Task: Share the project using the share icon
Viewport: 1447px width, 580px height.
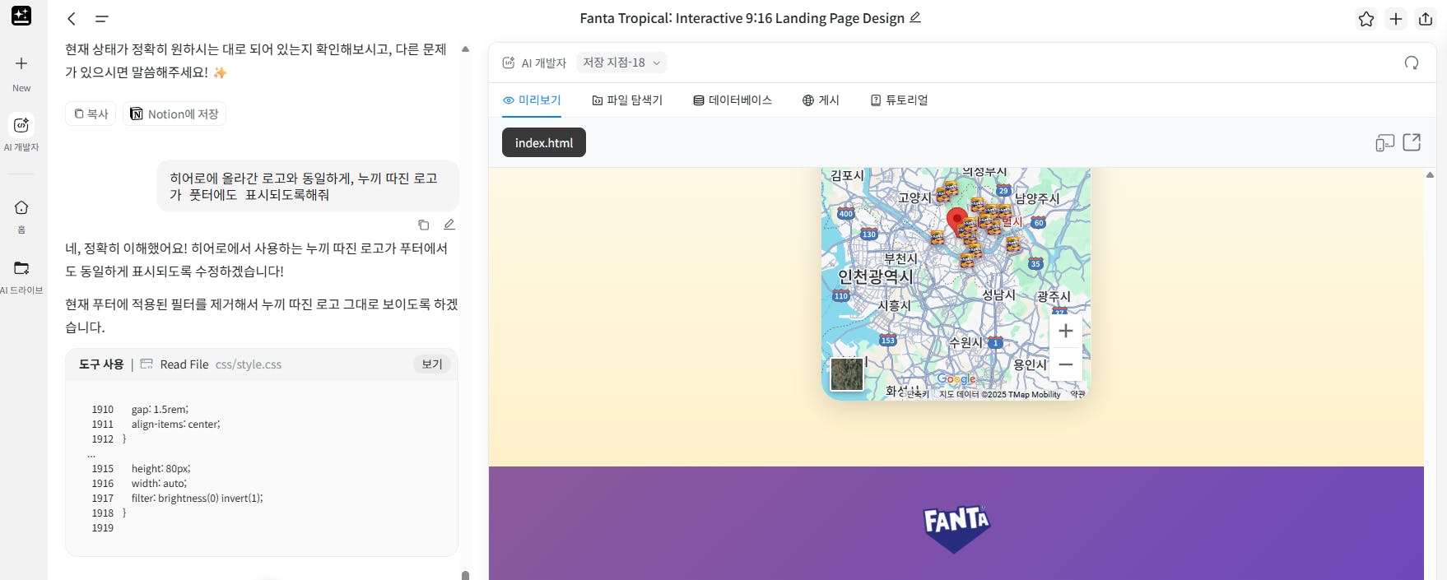Action: [1426, 19]
